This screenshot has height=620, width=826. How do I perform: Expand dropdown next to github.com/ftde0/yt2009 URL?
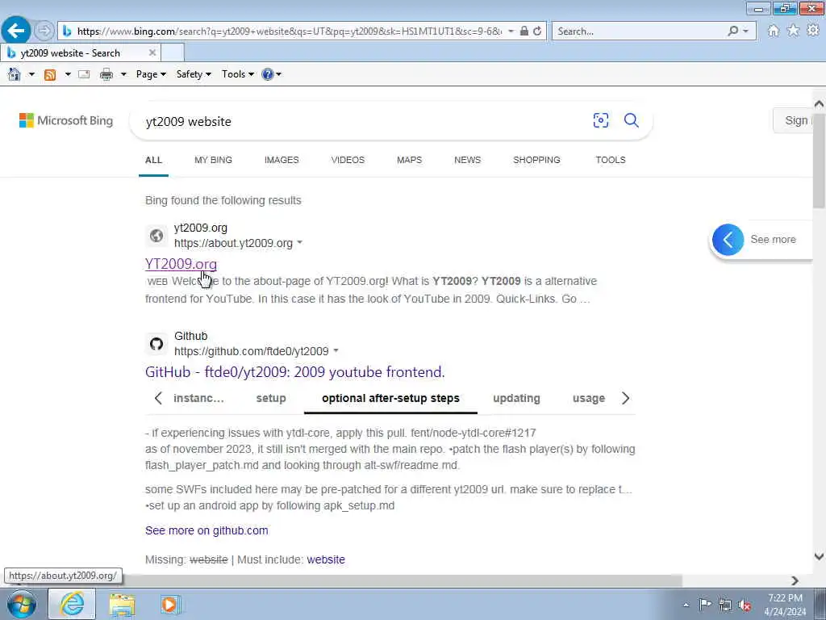(x=336, y=350)
